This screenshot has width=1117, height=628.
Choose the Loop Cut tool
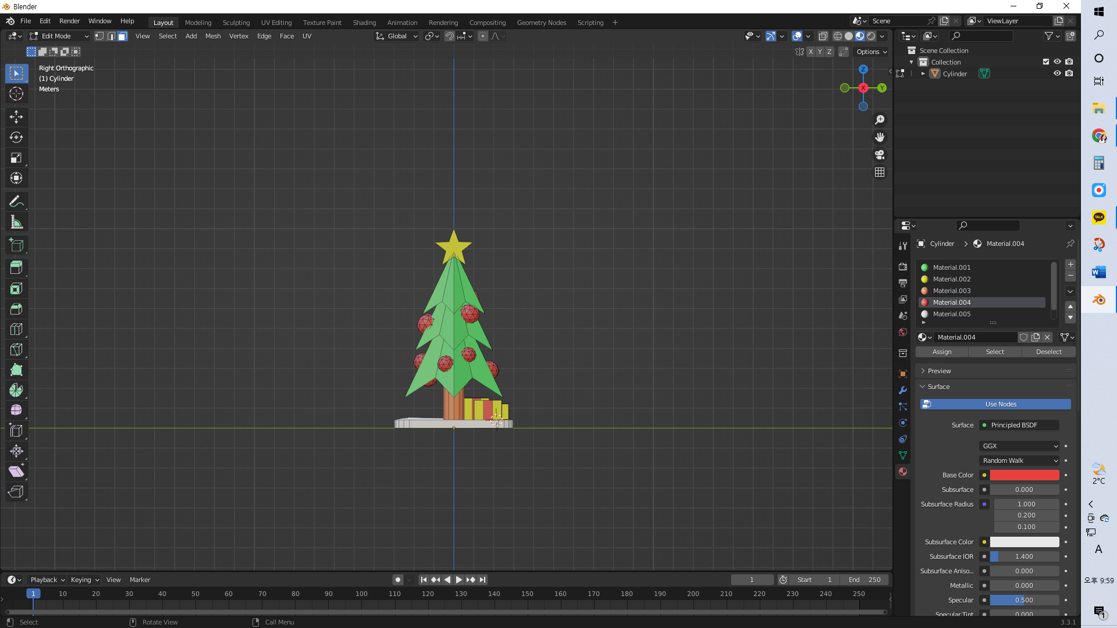click(16, 329)
